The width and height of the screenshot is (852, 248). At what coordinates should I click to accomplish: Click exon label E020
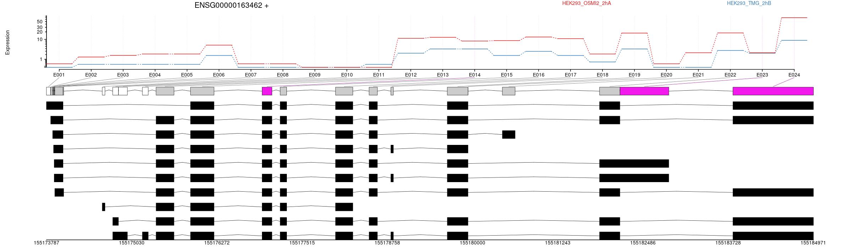pos(666,75)
